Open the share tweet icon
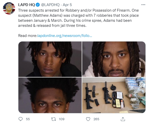Screen dimensions: 149x123 pos(123,119)
